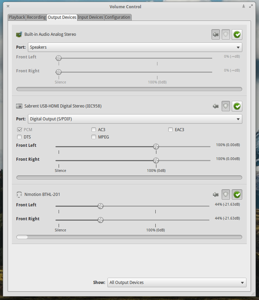Set Nmotion BTHL-201 as fallback
This screenshot has width=259, height=300.
[x=237, y=195]
